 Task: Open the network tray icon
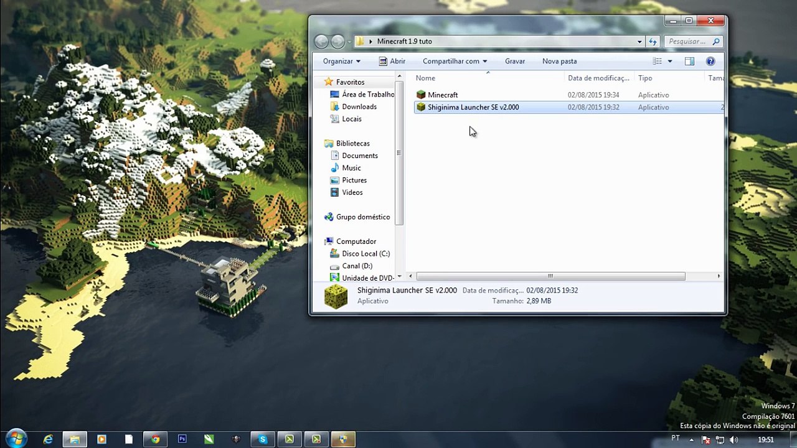[720, 440]
